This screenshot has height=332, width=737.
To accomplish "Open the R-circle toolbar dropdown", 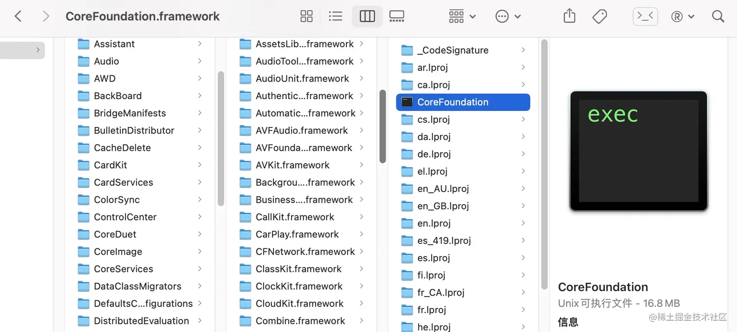I will (682, 17).
